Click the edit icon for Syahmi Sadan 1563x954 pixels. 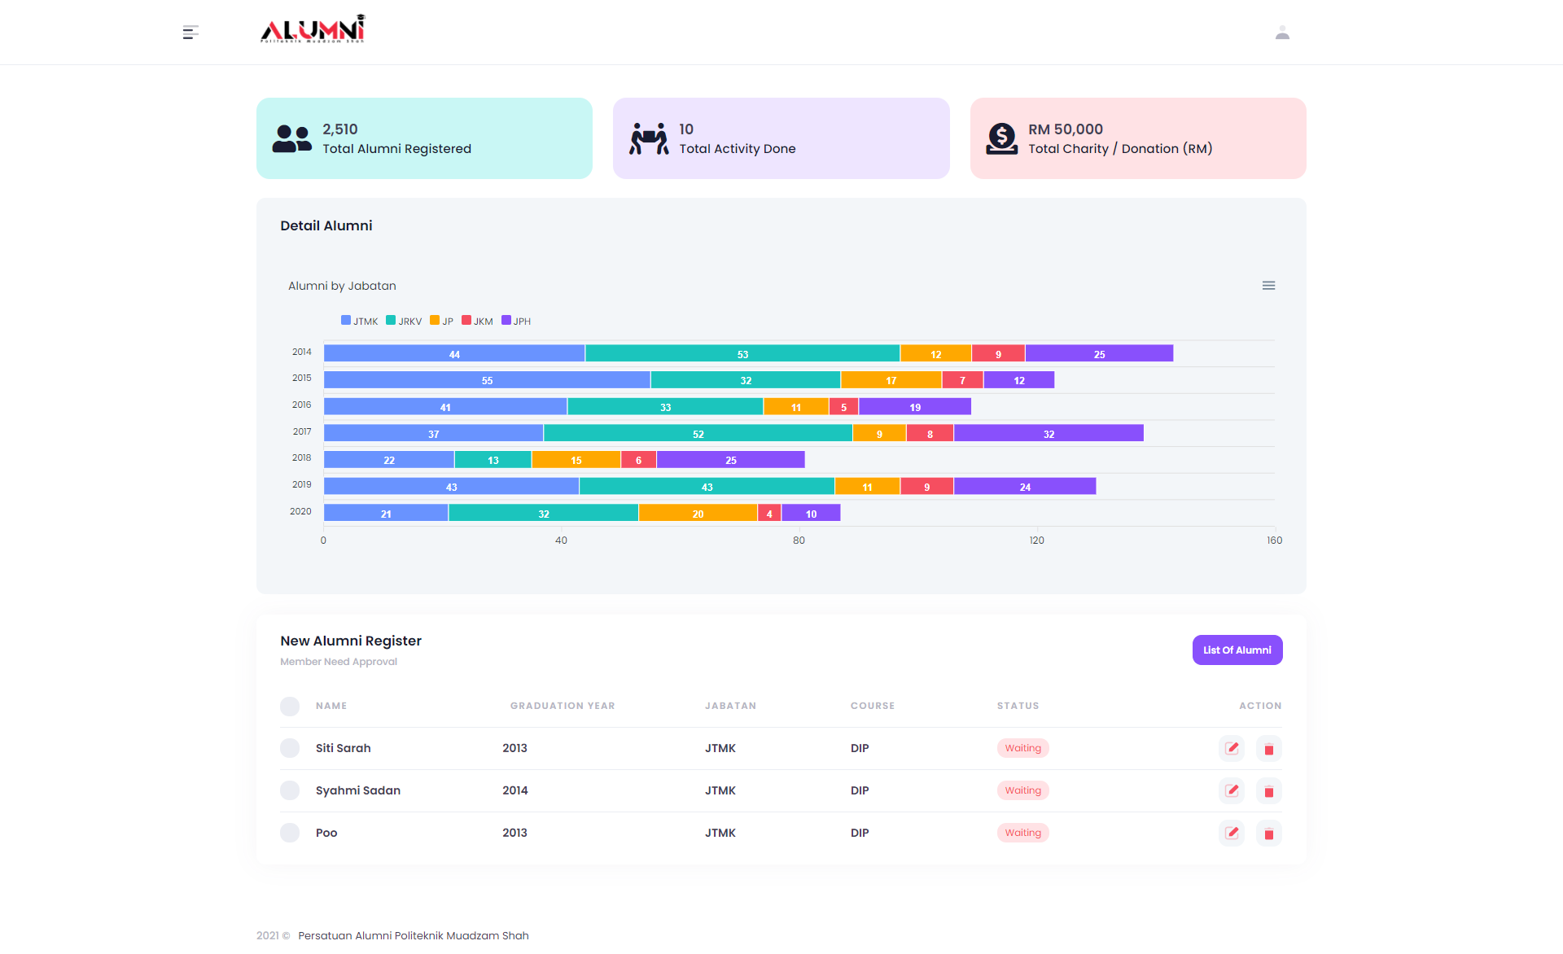[x=1232, y=790]
